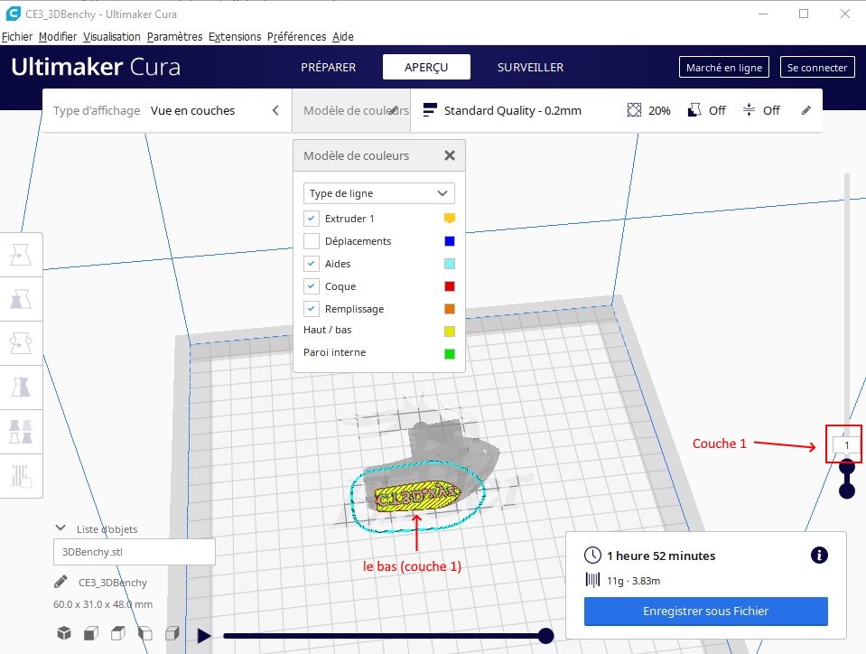Image resolution: width=866 pixels, height=654 pixels.
Task: Uncheck the Extruder 1 checkbox
Action: pos(311,219)
